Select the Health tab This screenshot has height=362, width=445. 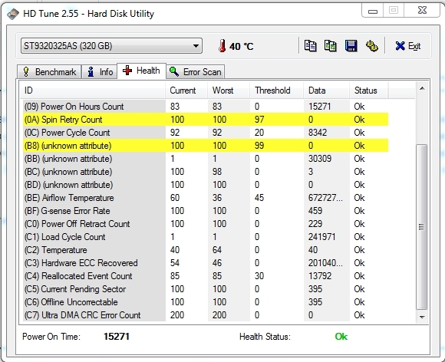click(x=142, y=71)
